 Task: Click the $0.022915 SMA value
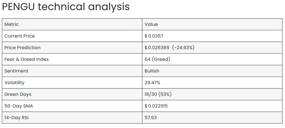[x=156, y=106]
